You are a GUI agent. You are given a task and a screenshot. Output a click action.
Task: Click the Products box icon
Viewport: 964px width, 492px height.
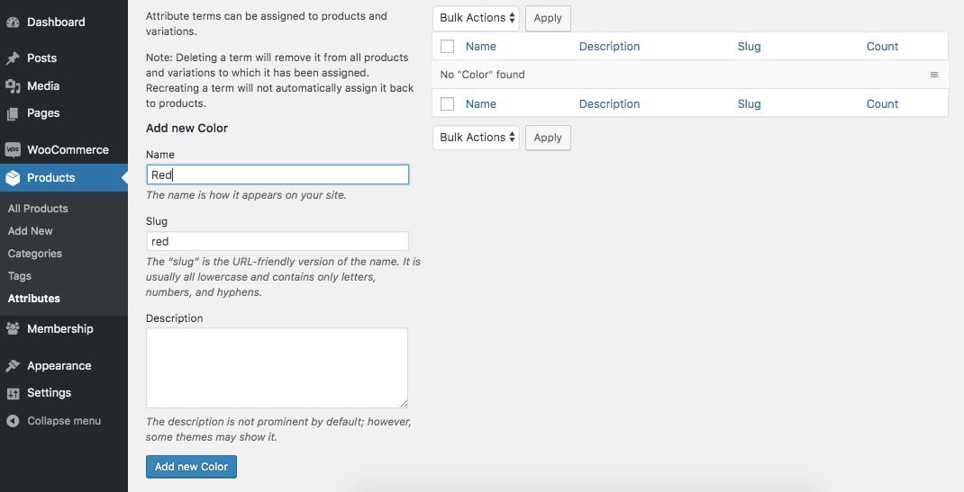tap(13, 178)
